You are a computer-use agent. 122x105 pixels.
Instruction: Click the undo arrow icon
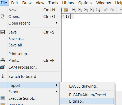coord(106,10)
